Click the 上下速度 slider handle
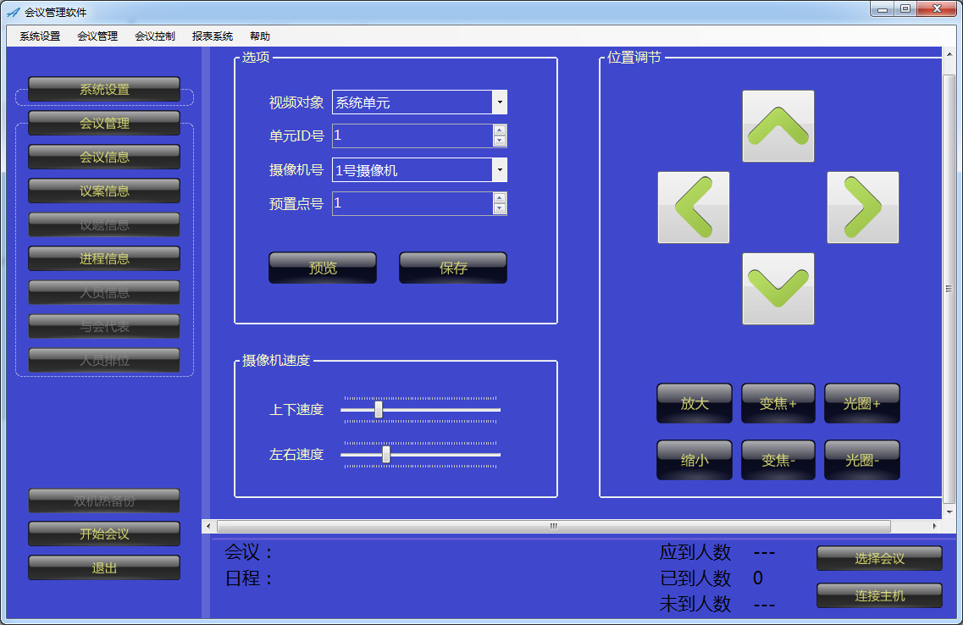 click(379, 410)
